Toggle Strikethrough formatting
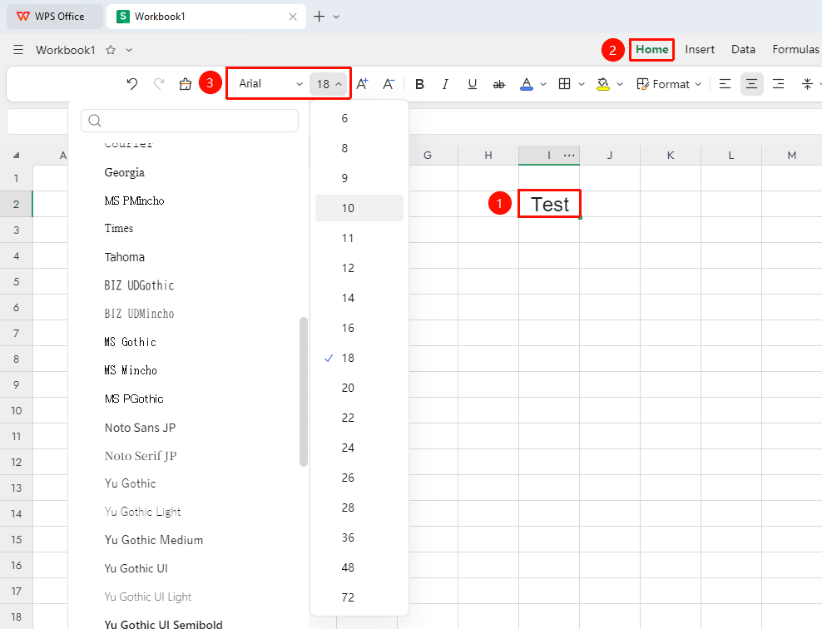This screenshot has height=629, width=822. [499, 84]
